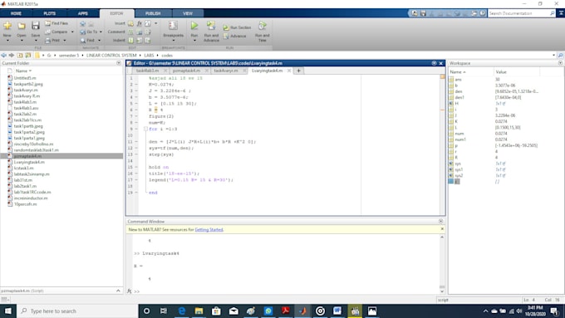Click the Help question mark icon
565x318 pixels.
point(483,13)
